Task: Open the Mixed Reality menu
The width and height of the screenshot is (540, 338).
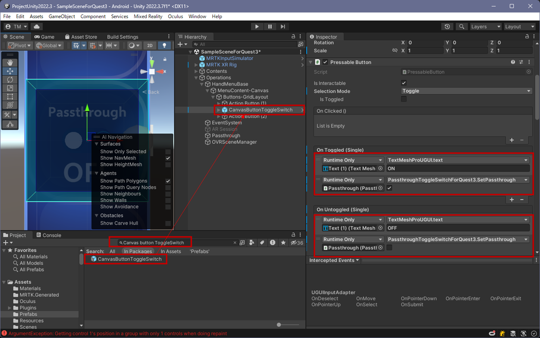Action: pyautogui.click(x=148, y=16)
